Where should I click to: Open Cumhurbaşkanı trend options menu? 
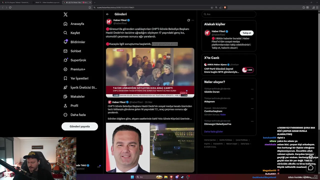[252, 109]
